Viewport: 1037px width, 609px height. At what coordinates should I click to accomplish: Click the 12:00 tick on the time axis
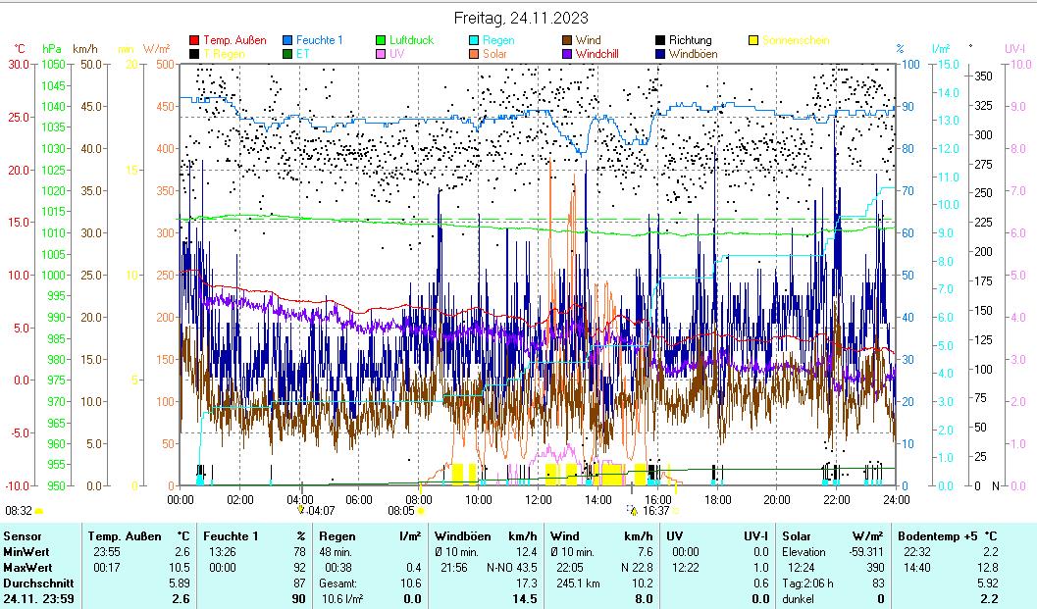pos(539,498)
